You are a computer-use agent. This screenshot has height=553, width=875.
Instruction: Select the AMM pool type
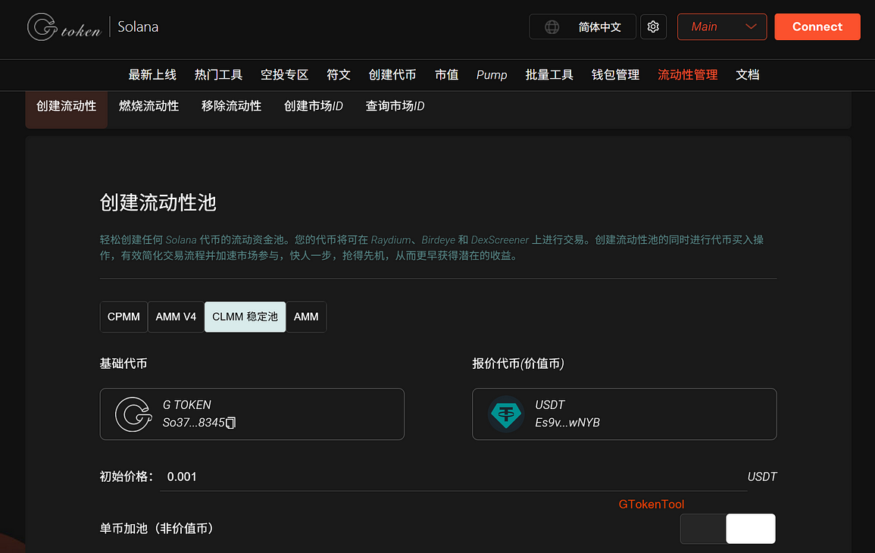click(x=306, y=317)
